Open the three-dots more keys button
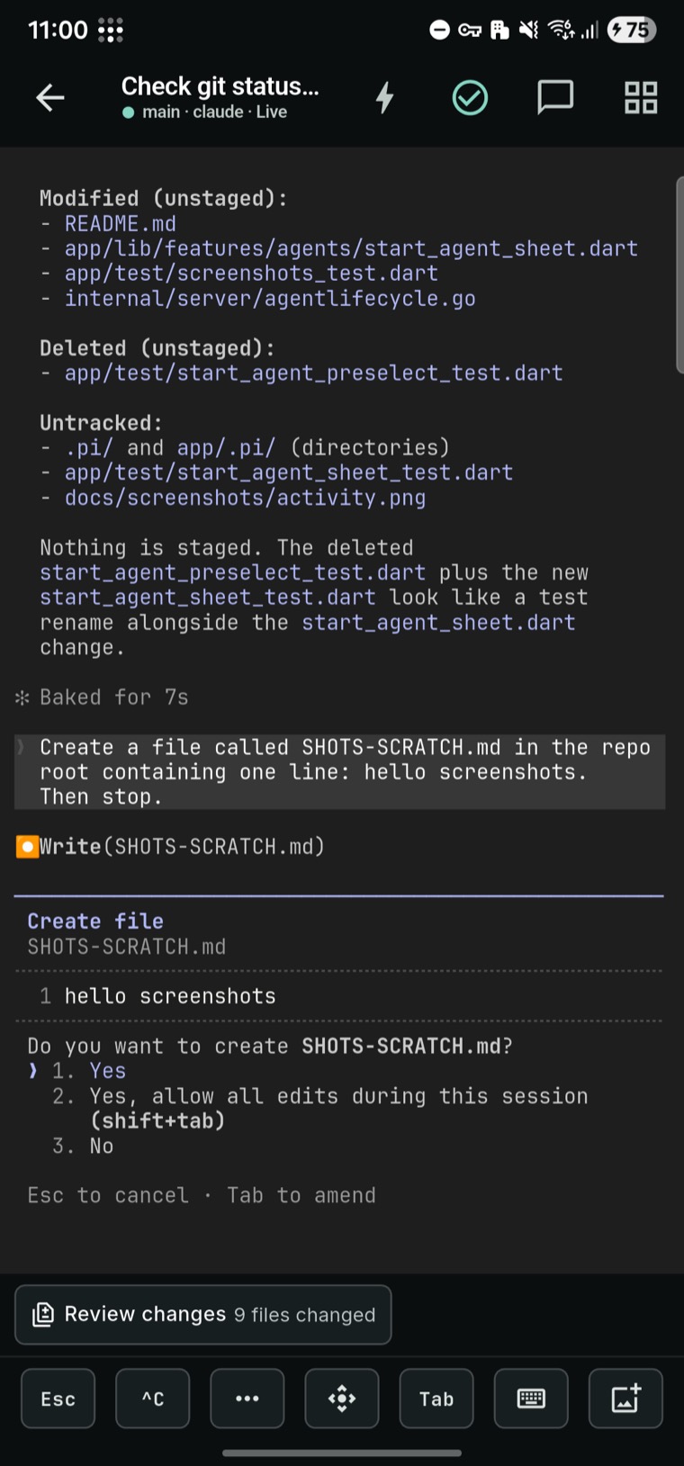Screen dimensions: 684x1466 click(x=247, y=1399)
